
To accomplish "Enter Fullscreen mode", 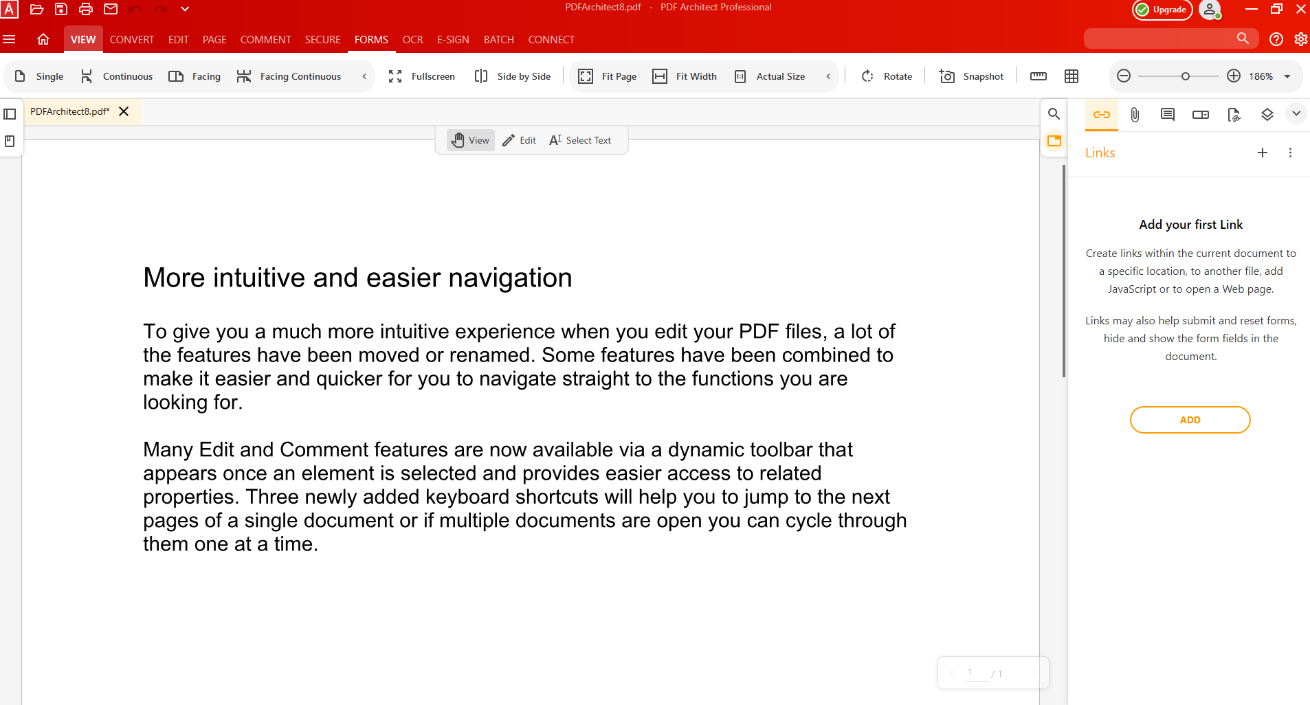I will pyautogui.click(x=421, y=76).
